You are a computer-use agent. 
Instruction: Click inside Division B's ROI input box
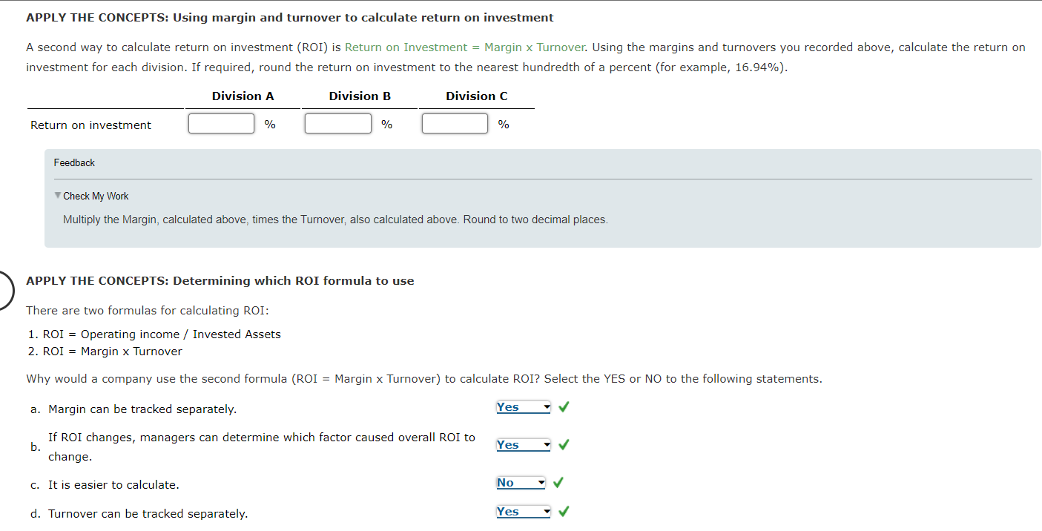[338, 123]
